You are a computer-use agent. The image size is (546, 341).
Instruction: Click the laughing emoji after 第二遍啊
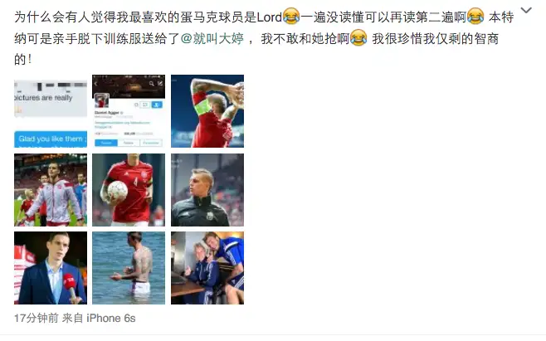pyautogui.click(x=475, y=17)
